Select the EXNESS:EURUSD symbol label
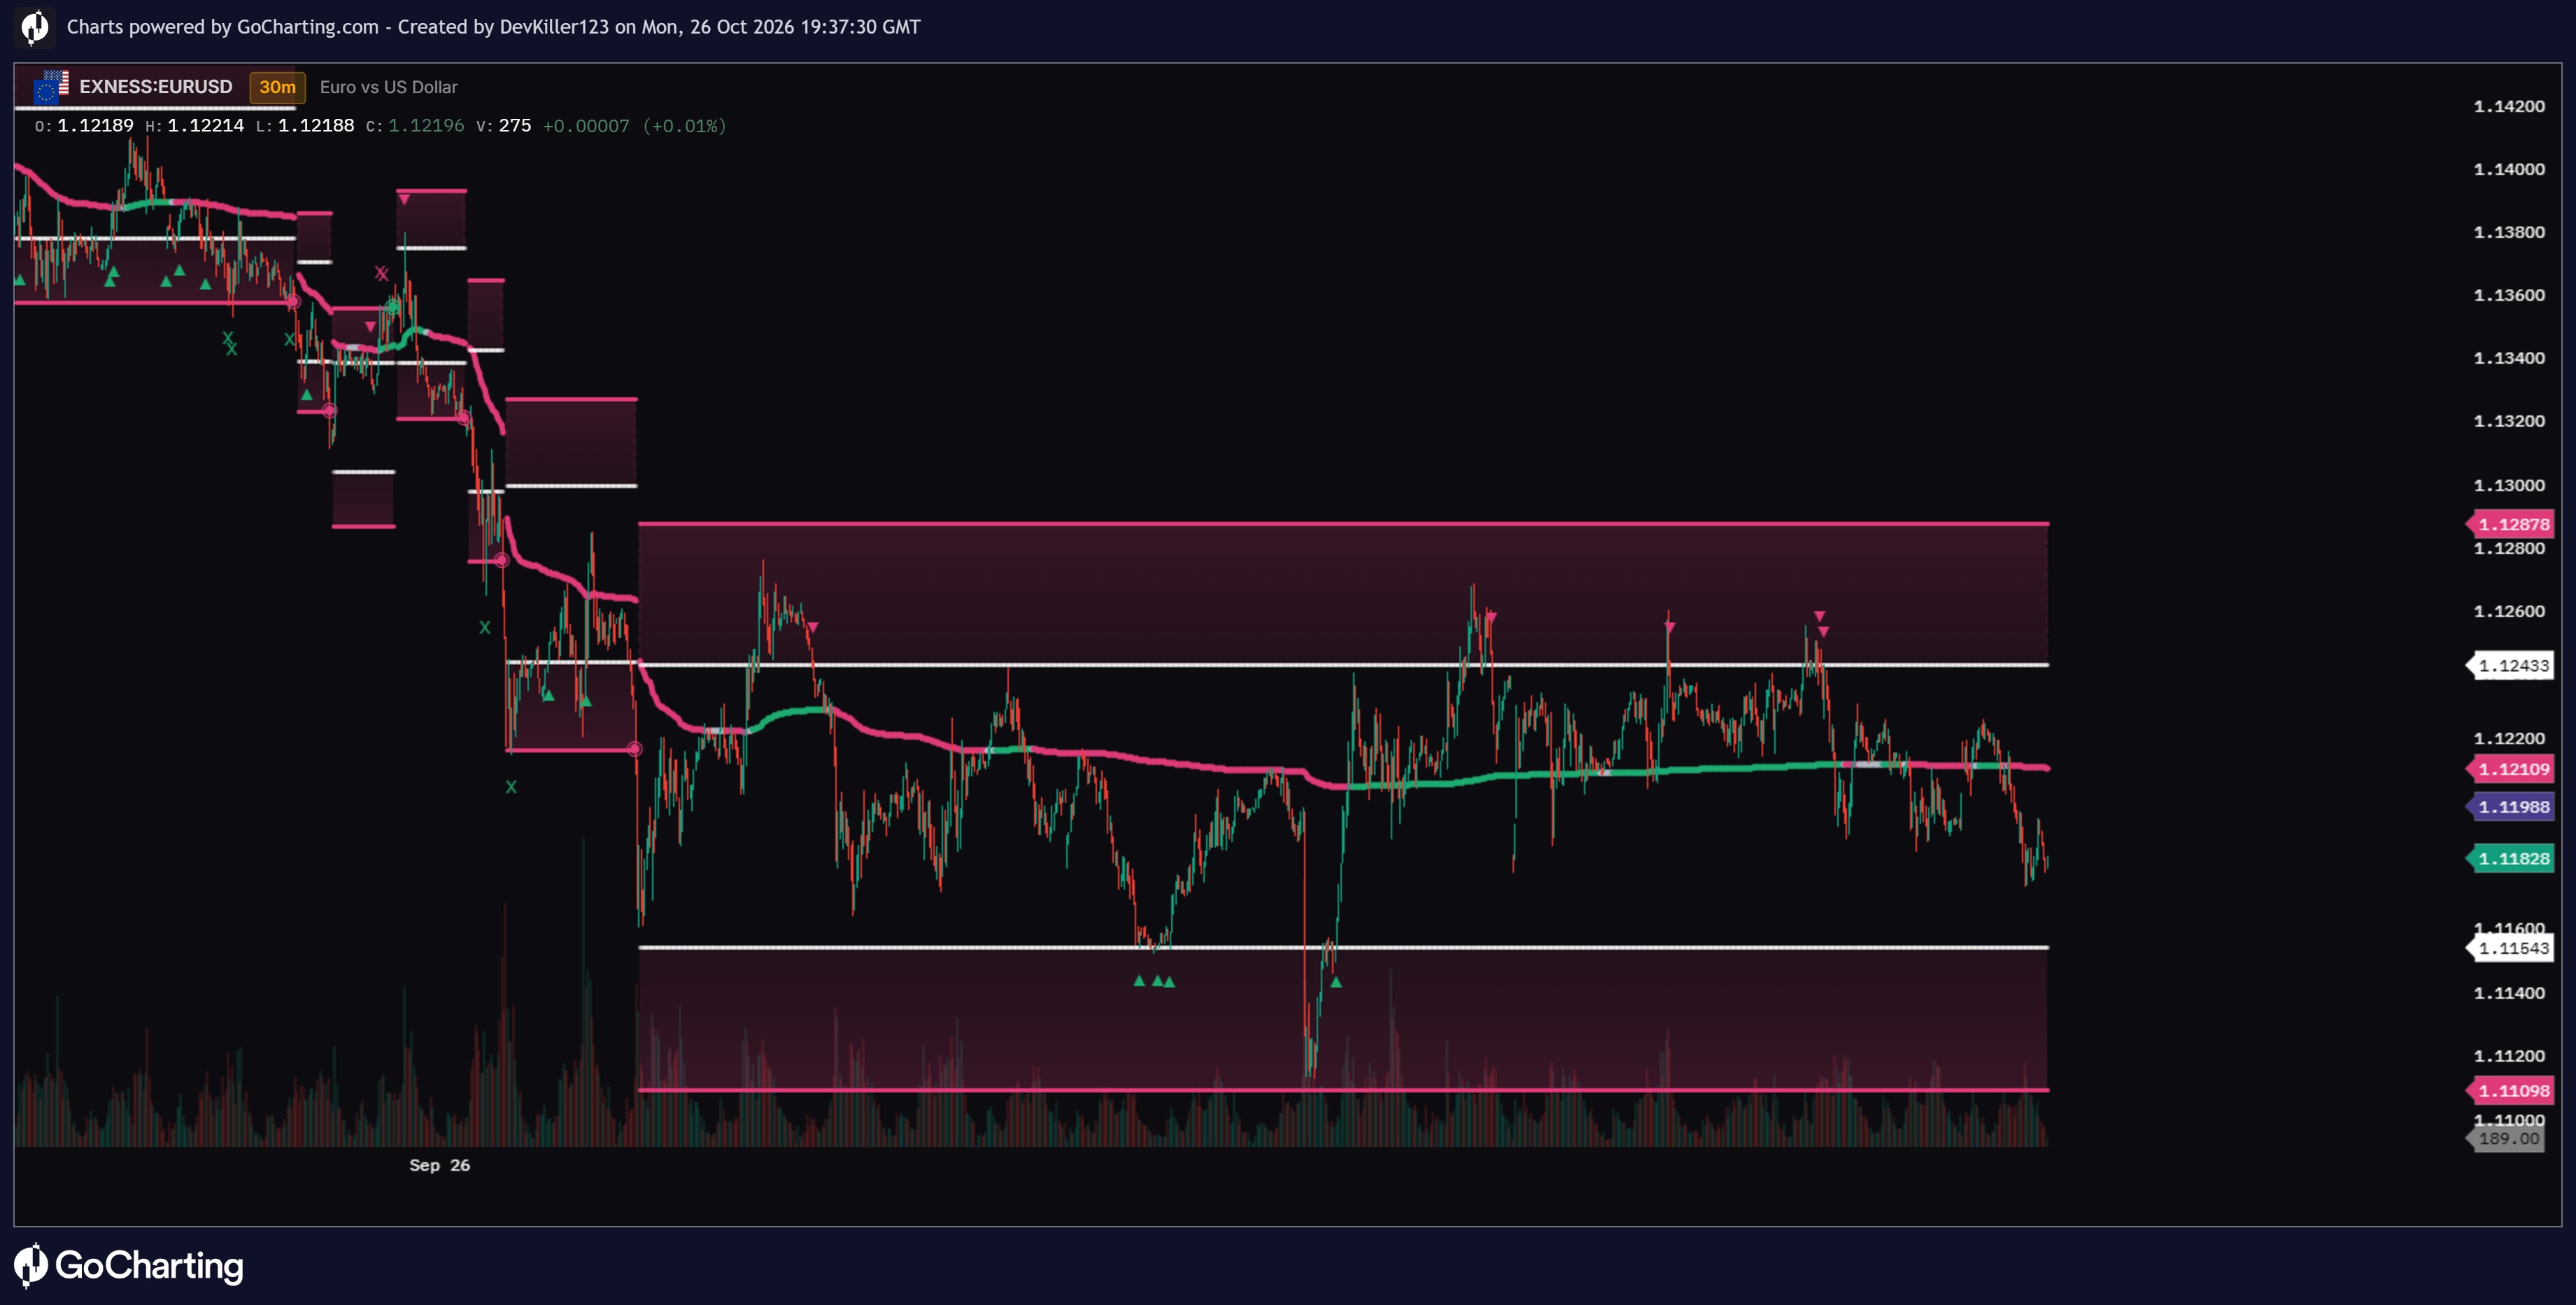 click(x=156, y=87)
